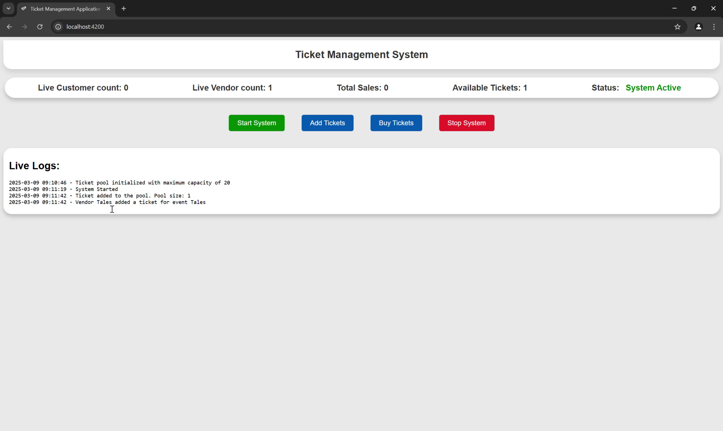The height and width of the screenshot is (431, 723).
Task: Click the Buy Tickets button
Action: (x=396, y=123)
